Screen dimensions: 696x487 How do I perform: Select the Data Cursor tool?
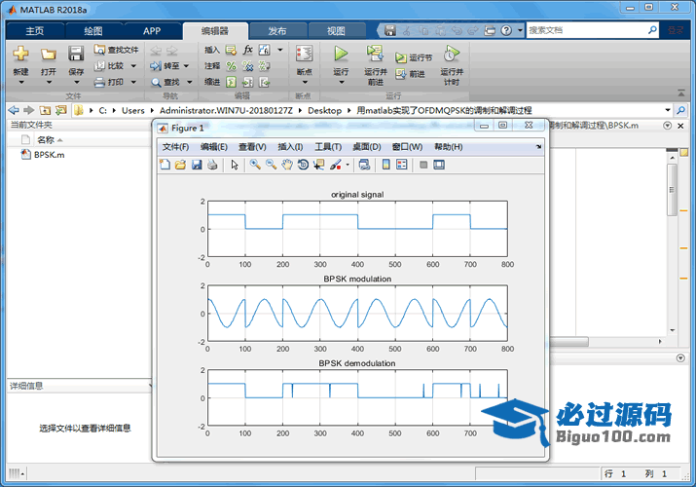click(x=318, y=165)
